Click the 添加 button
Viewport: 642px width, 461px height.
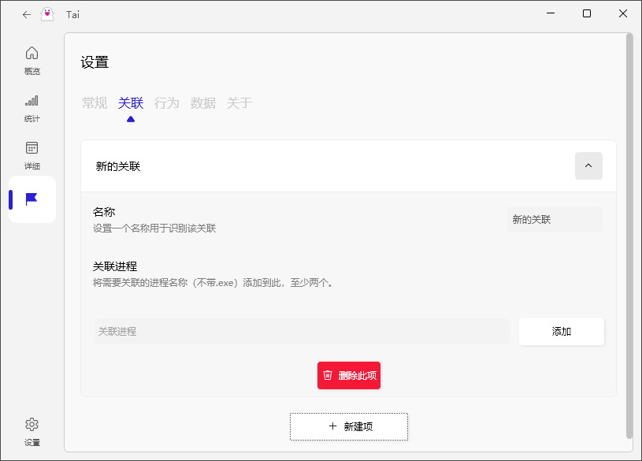562,332
